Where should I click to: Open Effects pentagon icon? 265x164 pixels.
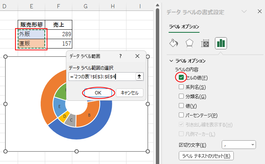(189, 43)
